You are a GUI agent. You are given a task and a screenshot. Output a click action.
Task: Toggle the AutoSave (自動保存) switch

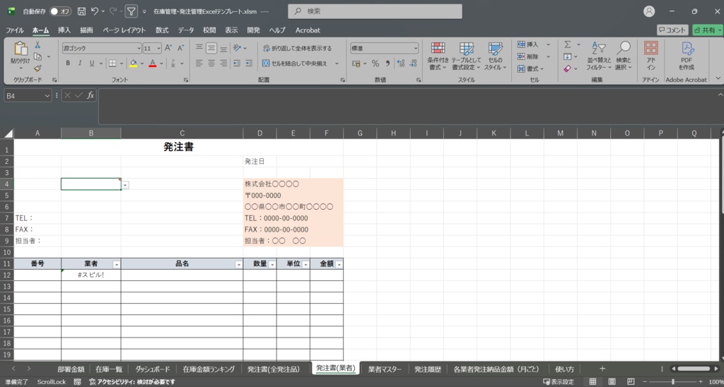61,11
